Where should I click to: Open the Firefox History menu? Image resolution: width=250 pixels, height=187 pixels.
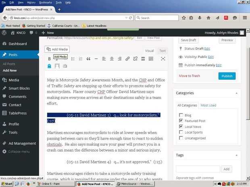coord(31,2)
